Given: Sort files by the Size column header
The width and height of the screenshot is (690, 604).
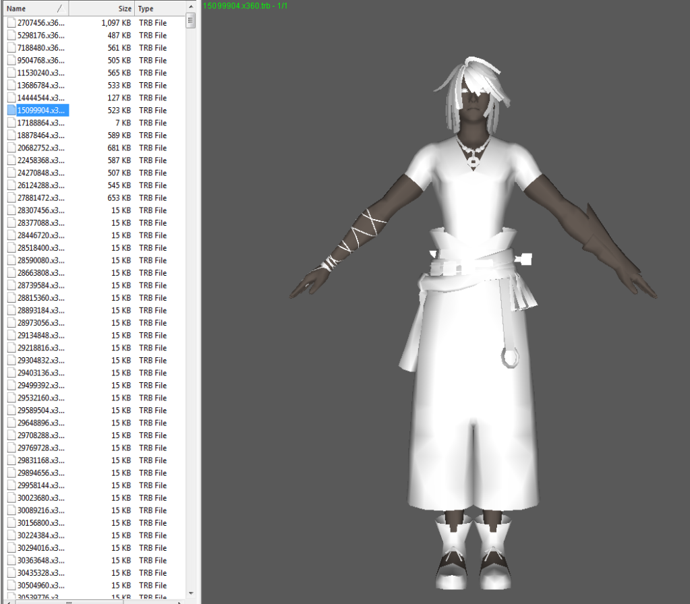Looking at the screenshot, I should (101, 9).
